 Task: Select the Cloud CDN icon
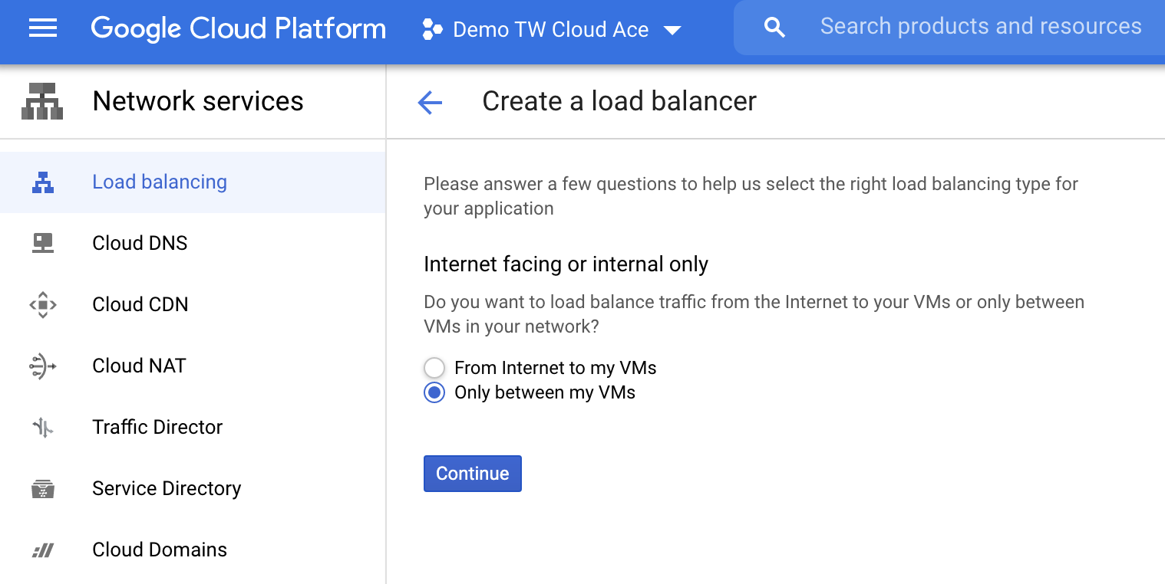coord(43,304)
